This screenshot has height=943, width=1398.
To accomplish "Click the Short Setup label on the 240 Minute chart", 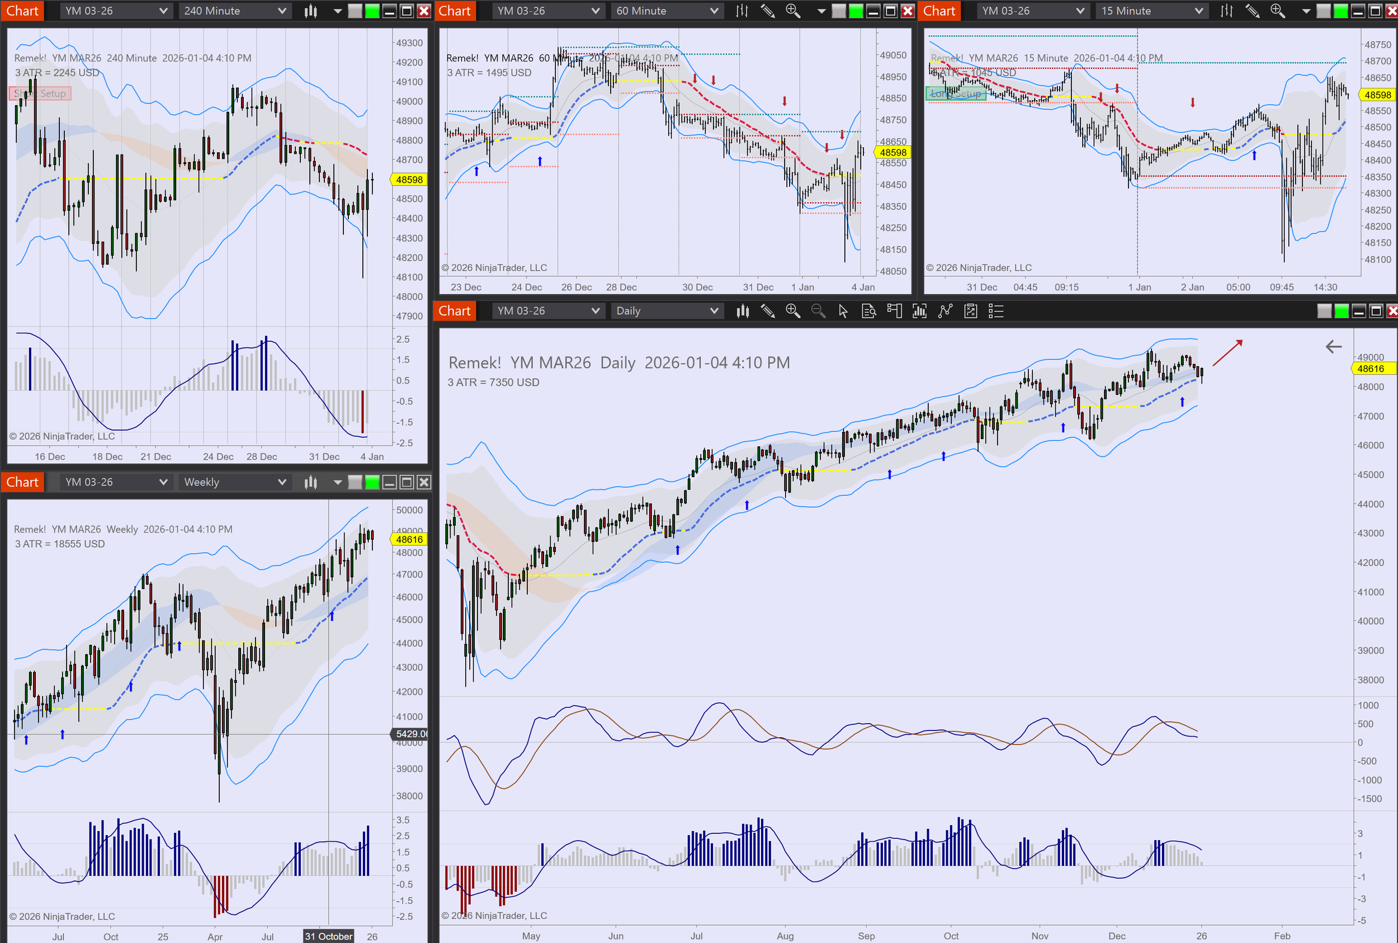I will pyautogui.click(x=40, y=93).
